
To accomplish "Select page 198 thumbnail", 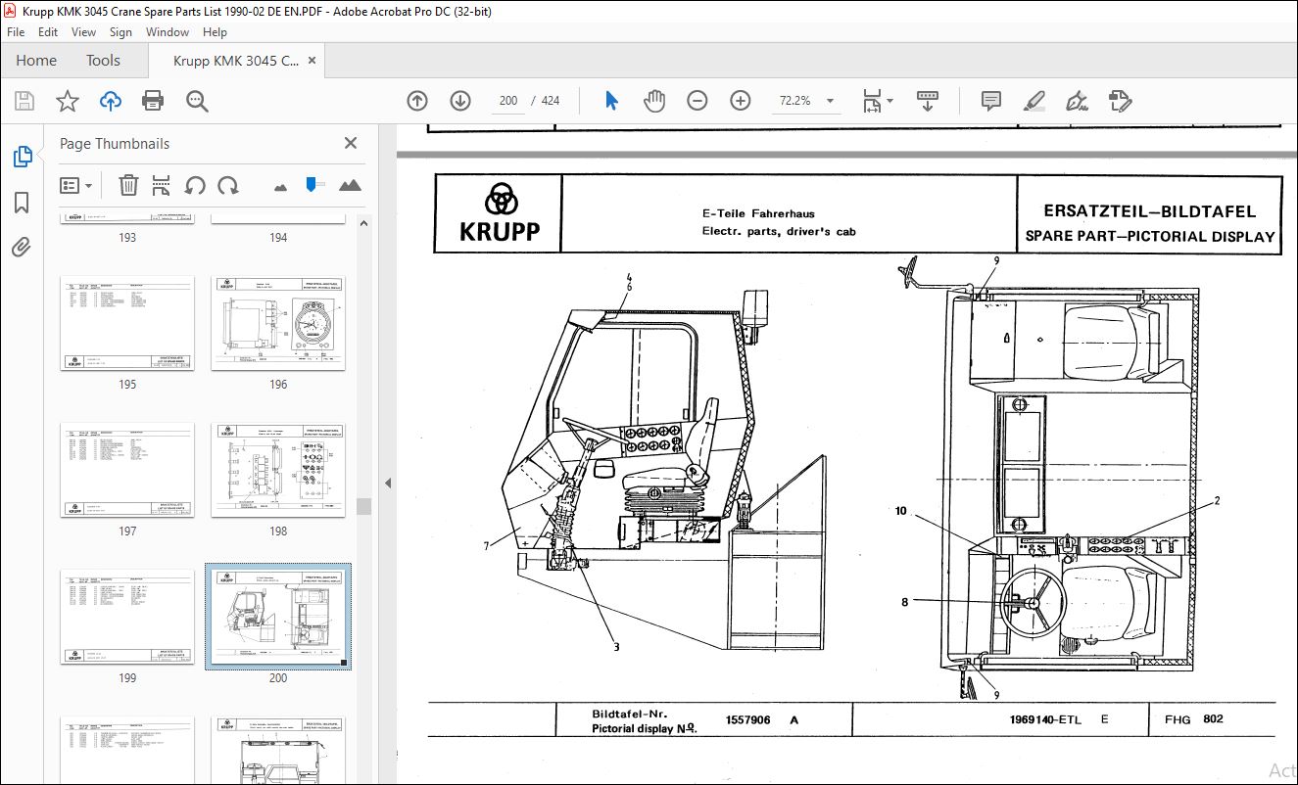I will (x=278, y=470).
